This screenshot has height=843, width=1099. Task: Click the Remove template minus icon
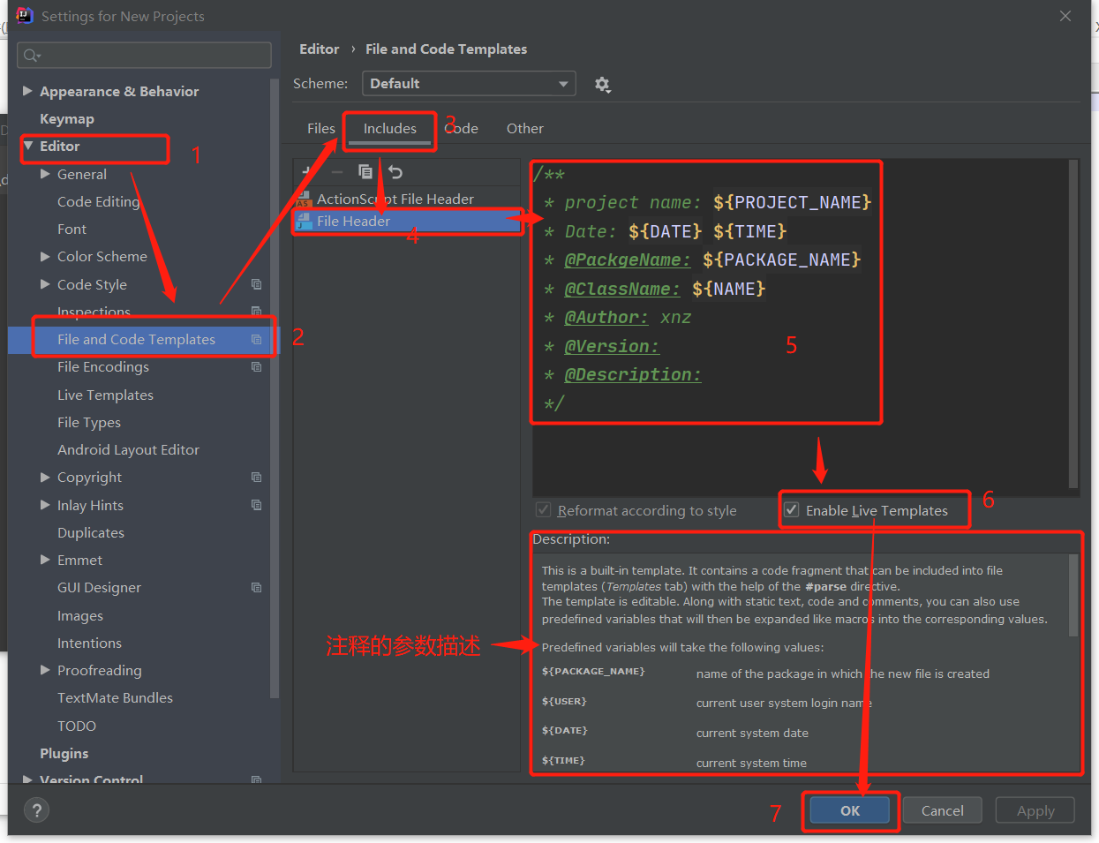click(336, 172)
